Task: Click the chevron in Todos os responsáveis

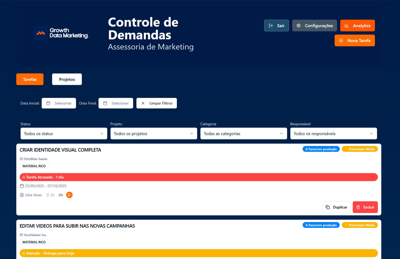Action: coord(372,133)
